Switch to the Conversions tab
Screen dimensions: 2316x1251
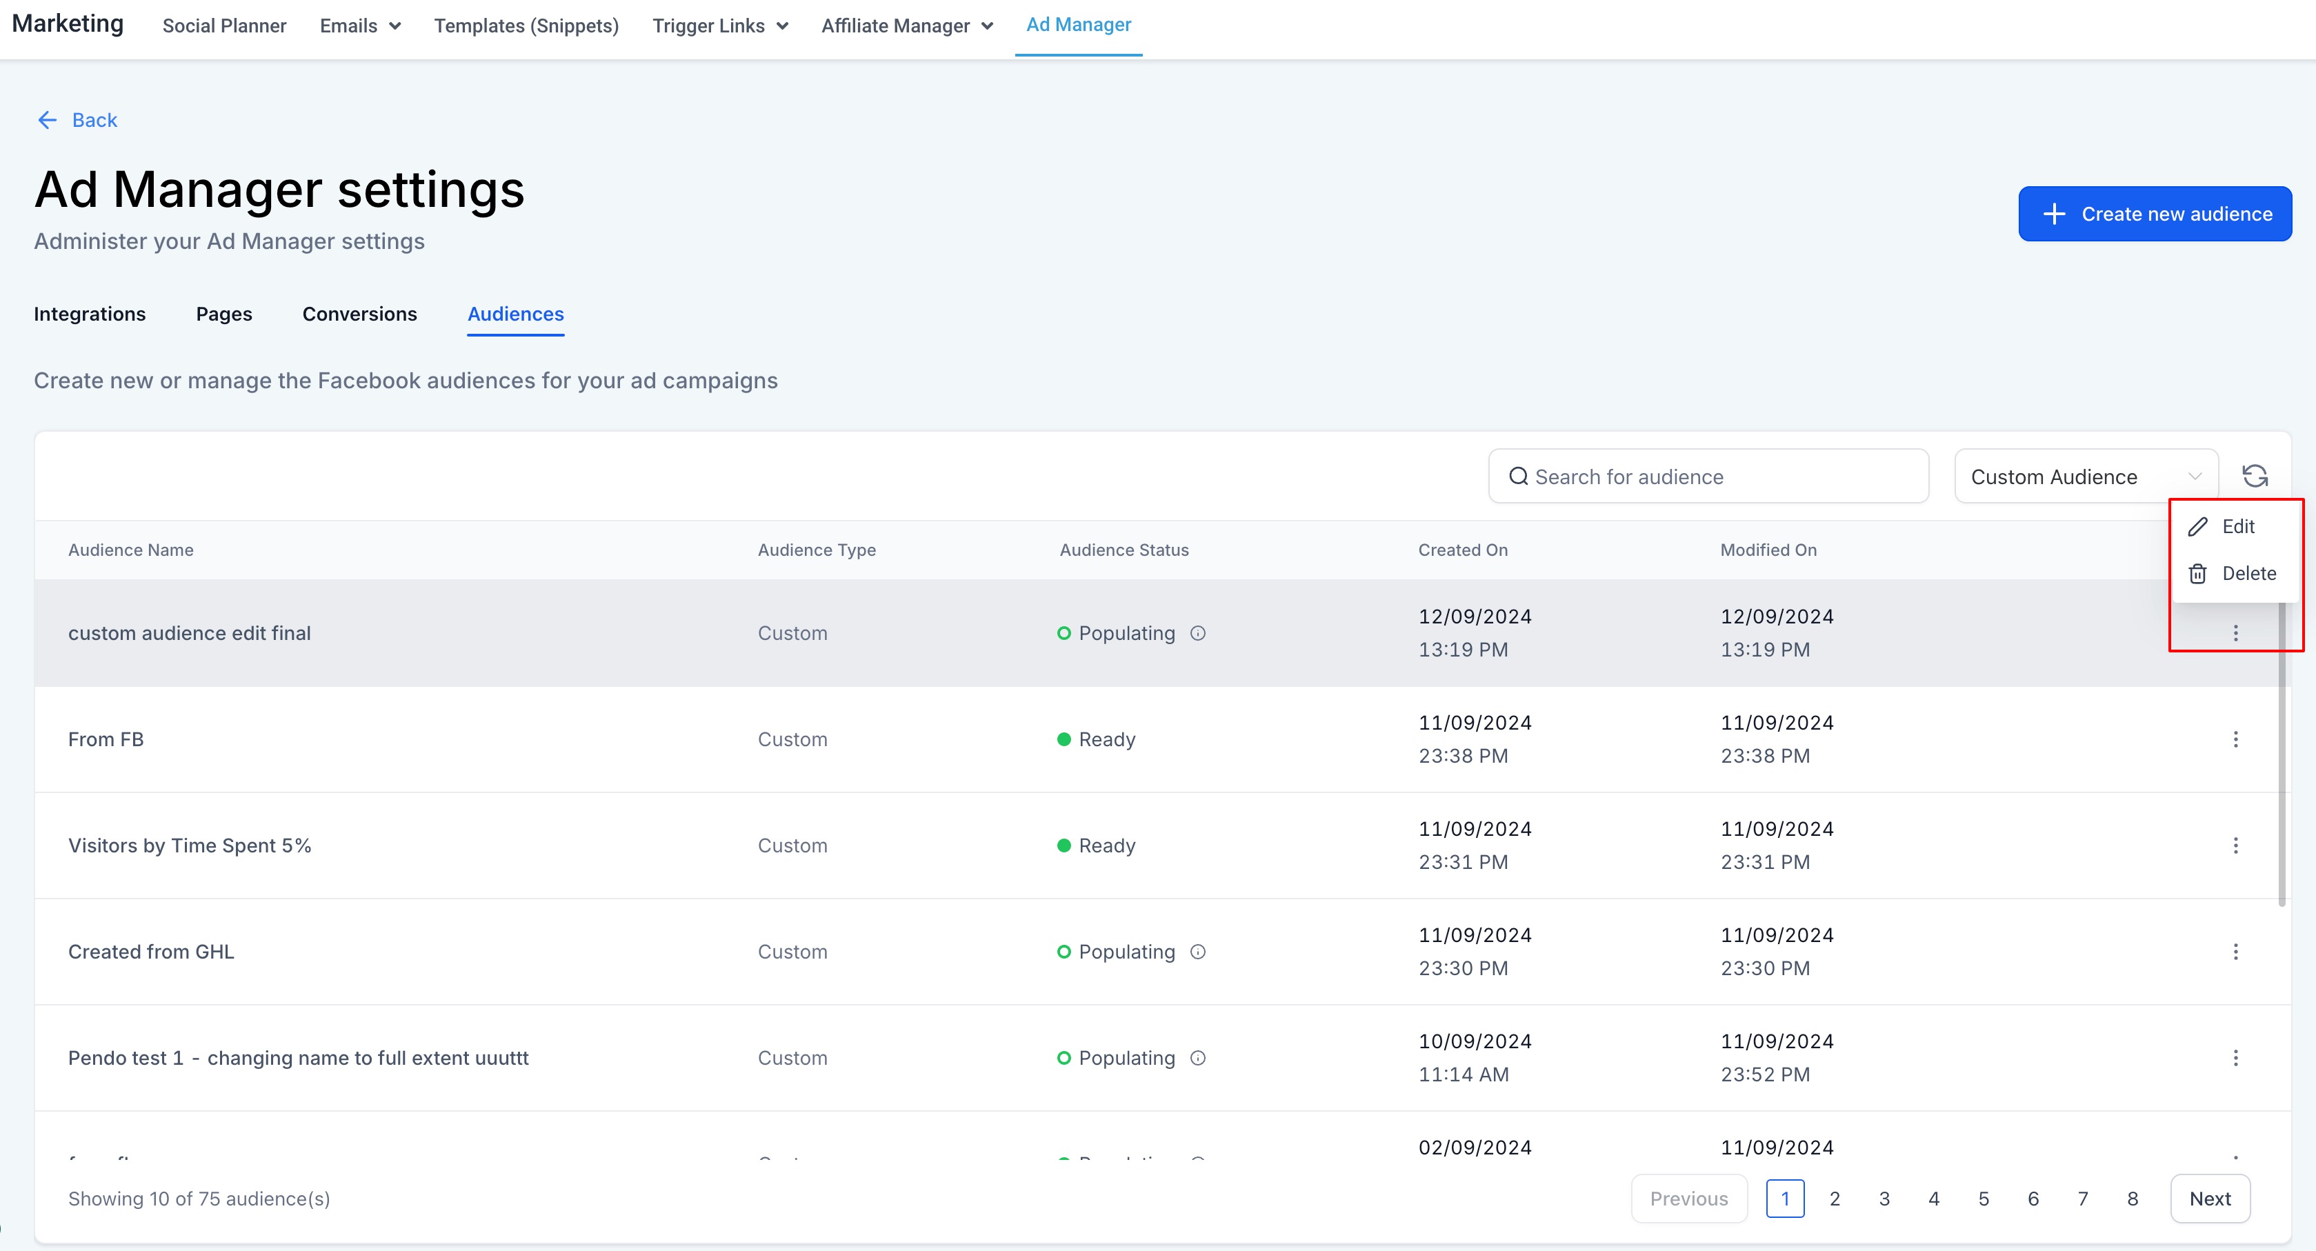coord(359,314)
